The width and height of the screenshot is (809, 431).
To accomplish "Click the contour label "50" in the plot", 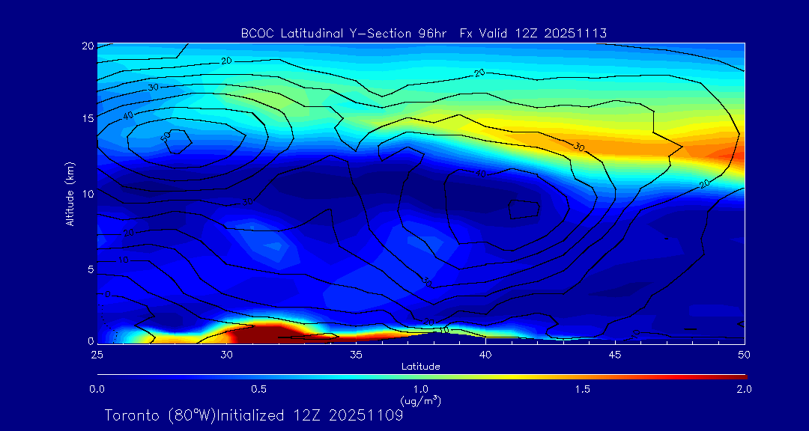I will pos(166,136).
